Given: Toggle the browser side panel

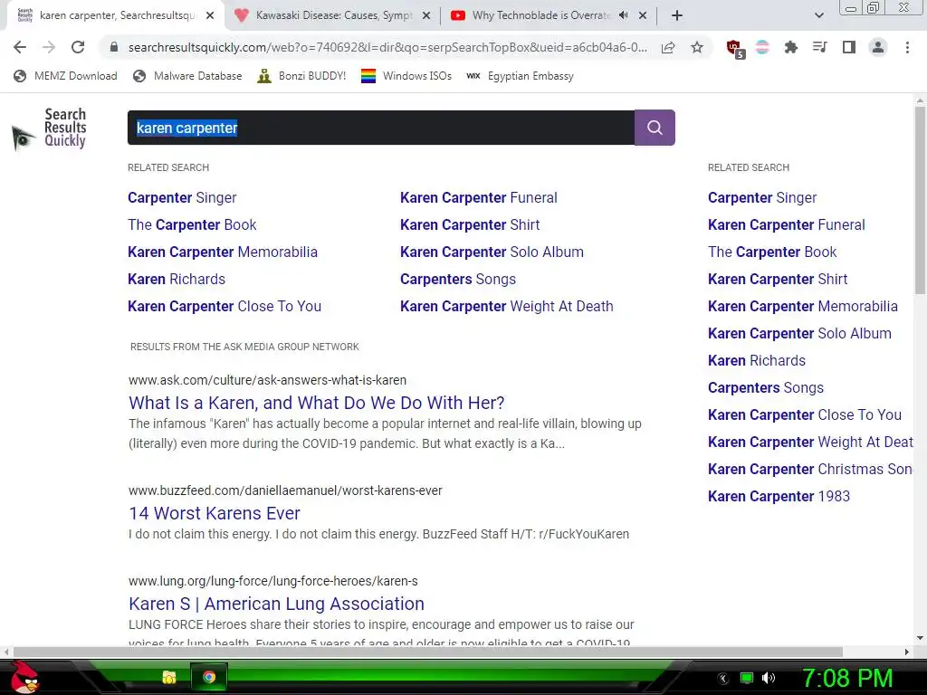Looking at the screenshot, I should pyautogui.click(x=848, y=47).
